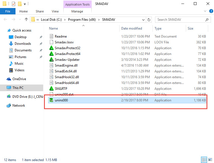Image resolution: width=214 pixels, height=163 pixels.
Task: Select the SmadHook32.dll file icon
Action: [51, 77]
